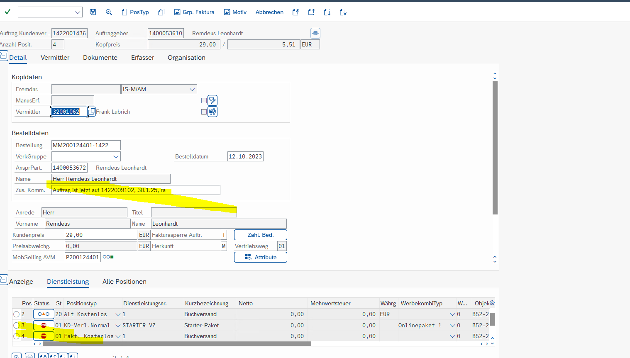The width and height of the screenshot is (630, 358).
Task: Switch to the Erfasser tab
Action: [142, 58]
